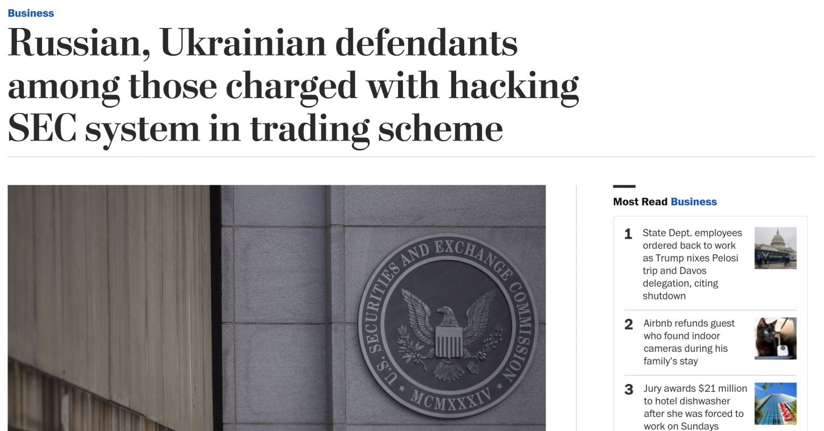Open the SEC building lead photo
Viewport: 824px width, 431px height.
pyautogui.click(x=276, y=308)
